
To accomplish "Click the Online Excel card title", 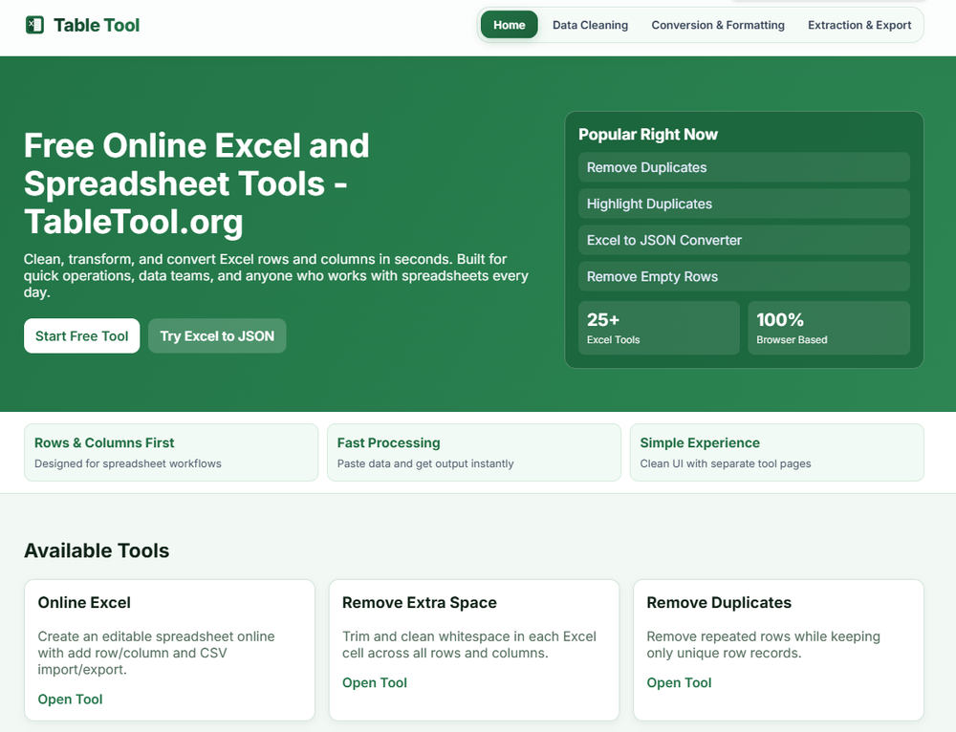I will pyautogui.click(x=84, y=602).
